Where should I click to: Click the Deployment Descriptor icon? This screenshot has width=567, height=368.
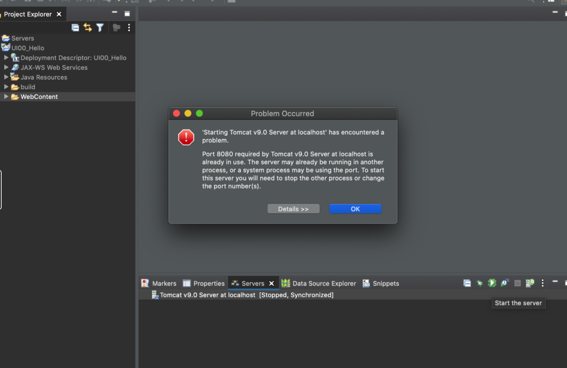click(15, 57)
